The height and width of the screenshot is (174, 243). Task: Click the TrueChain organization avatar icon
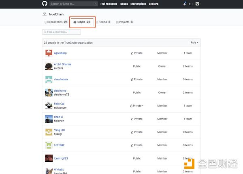point(45,14)
